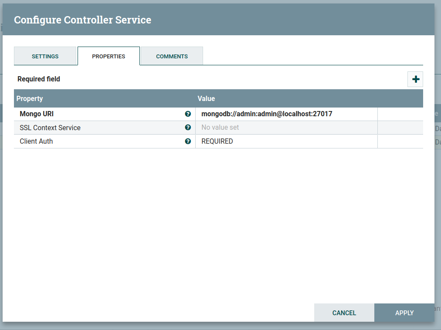
Task: Select the Client Auth property name
Action: (36, 141)
